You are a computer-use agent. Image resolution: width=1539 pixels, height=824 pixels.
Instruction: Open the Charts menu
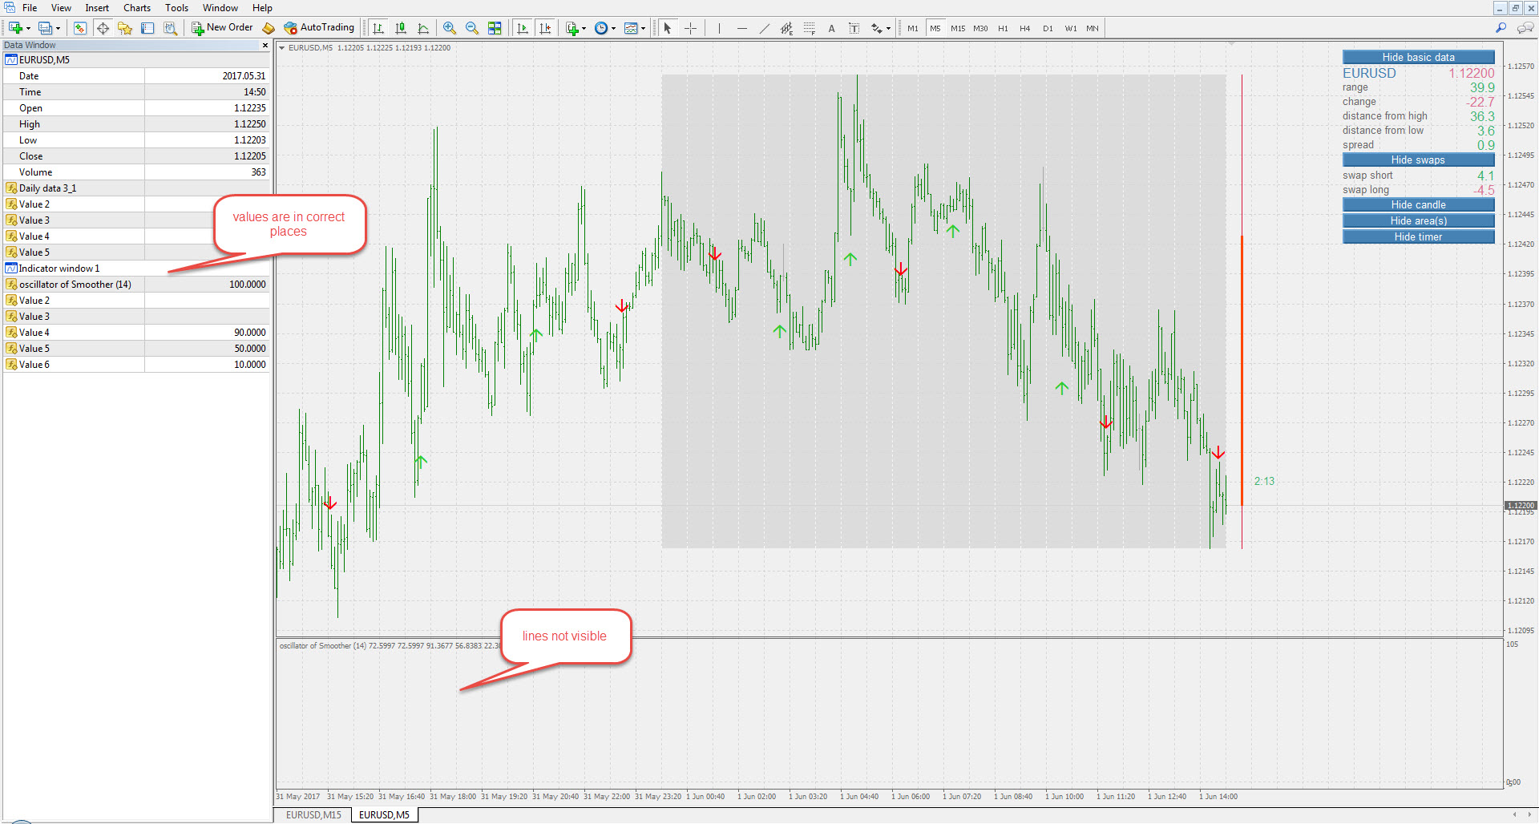pos(137,8)
